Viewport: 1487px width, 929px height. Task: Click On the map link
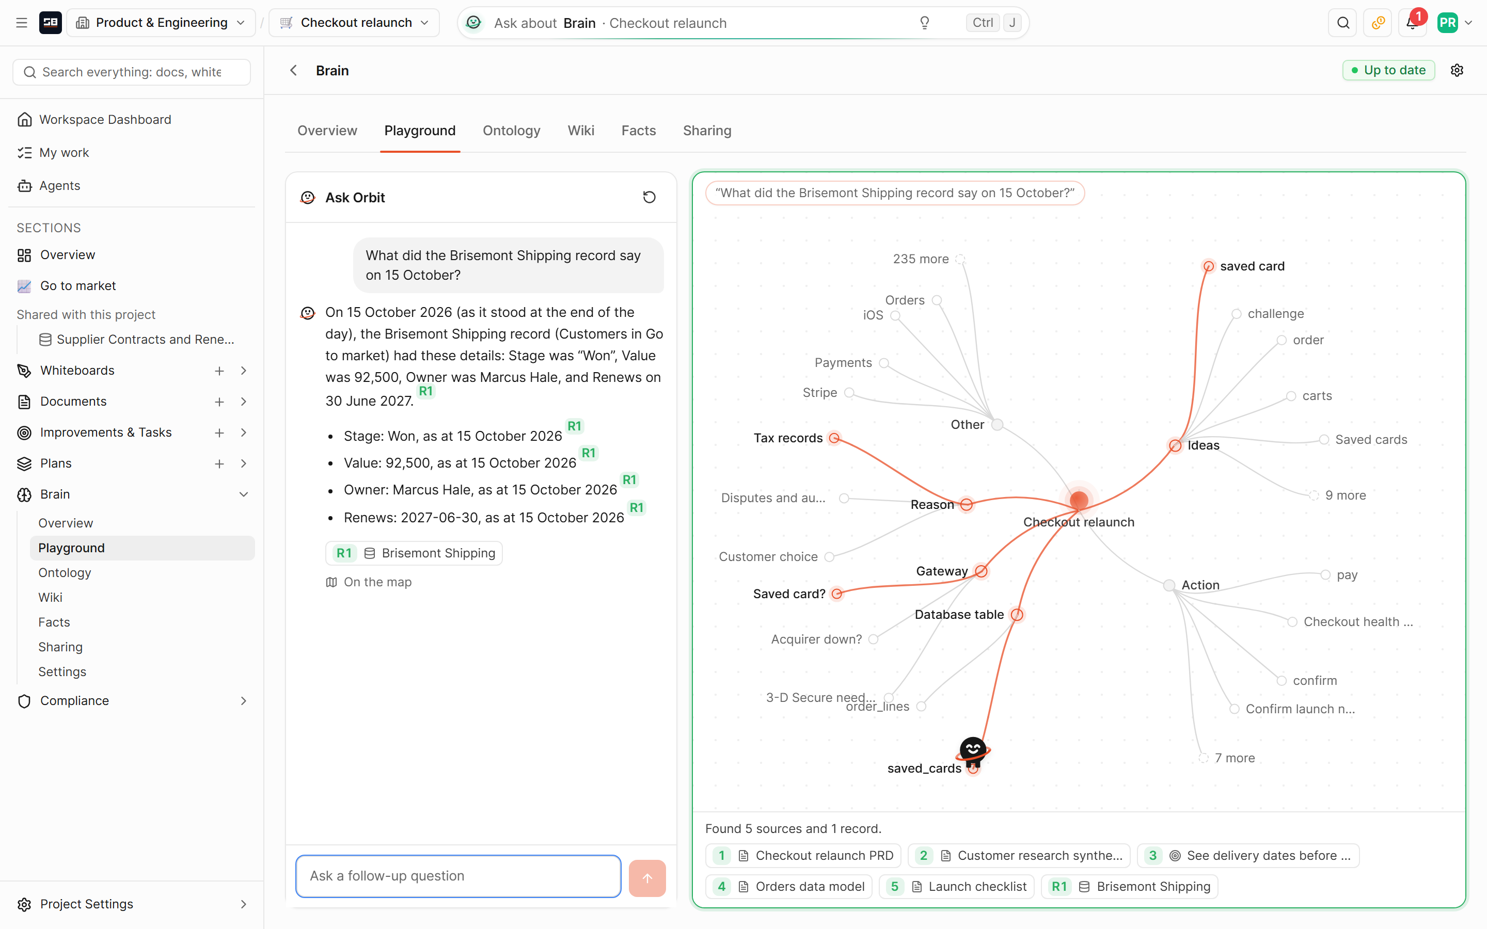[369, 582]
